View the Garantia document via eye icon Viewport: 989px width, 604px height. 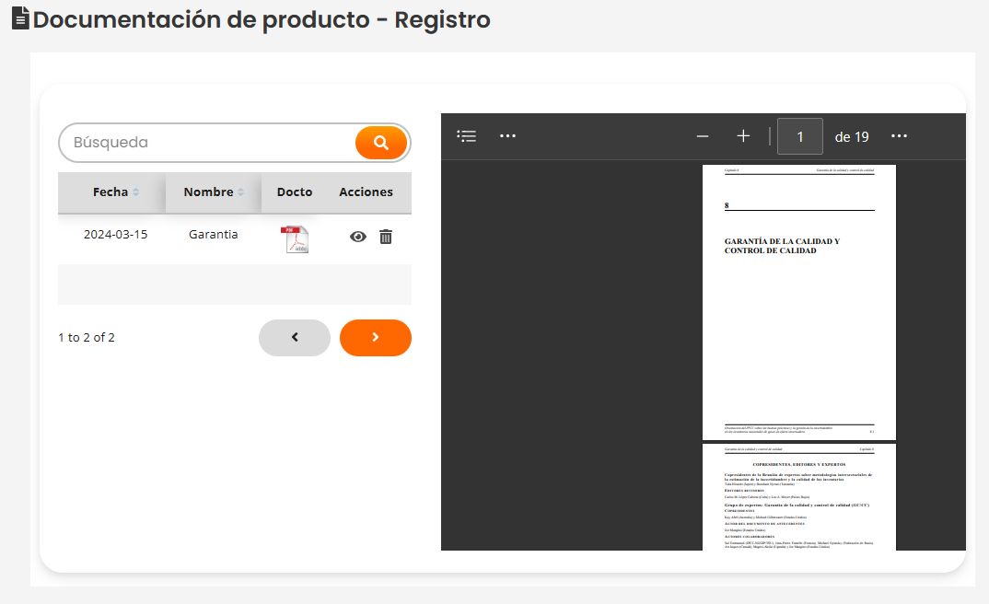tap(358, 237)
